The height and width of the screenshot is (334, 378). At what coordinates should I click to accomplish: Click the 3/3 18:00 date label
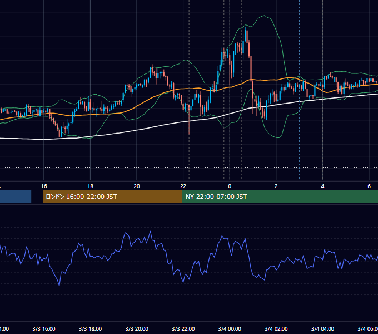91,328
